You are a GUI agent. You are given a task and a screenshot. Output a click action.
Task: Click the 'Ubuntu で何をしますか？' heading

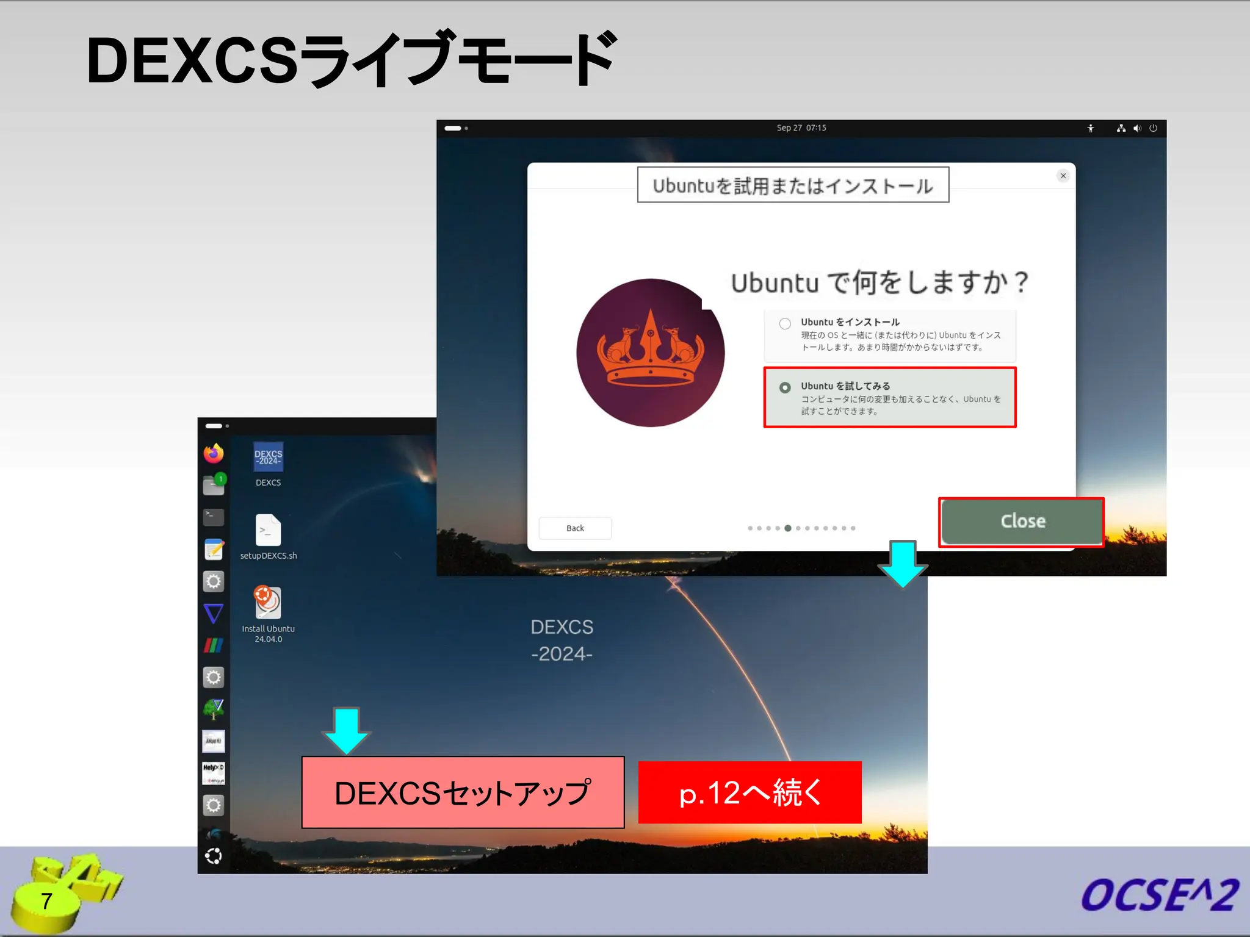(x=880, y=282)
